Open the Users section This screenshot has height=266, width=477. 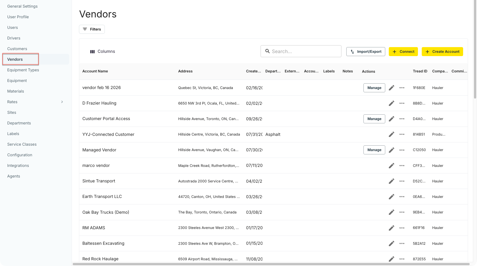pos(13,27)
